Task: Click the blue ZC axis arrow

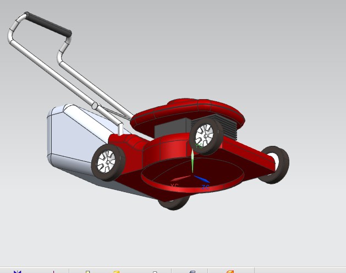Action: pyautogui.click(x=202, y=179)
